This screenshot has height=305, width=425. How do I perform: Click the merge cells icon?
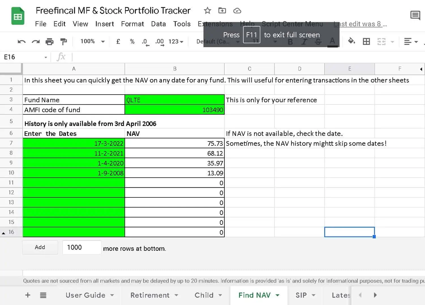[x=381, y=42]
